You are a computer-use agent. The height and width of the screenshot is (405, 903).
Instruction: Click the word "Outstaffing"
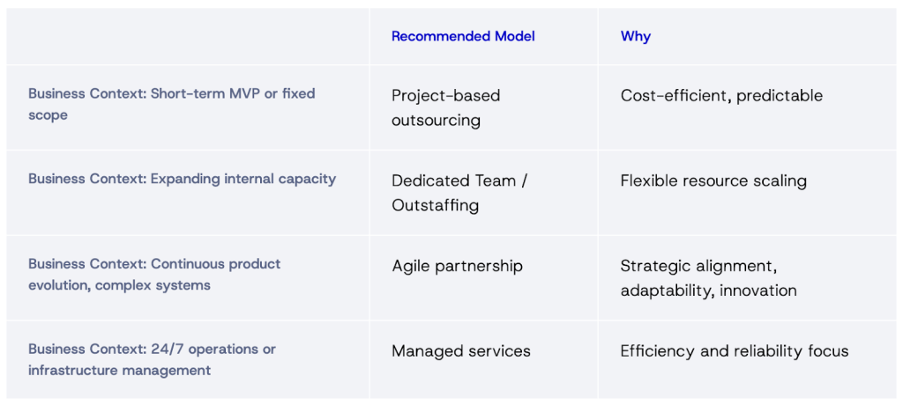436,205
